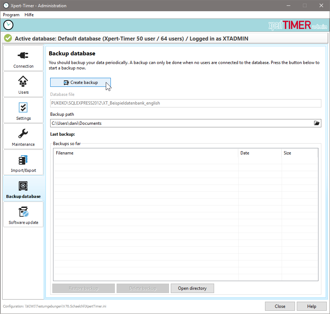Viewport: 330px width, 314px height.
Task: Click the Help button
Action: pos(312,306)
